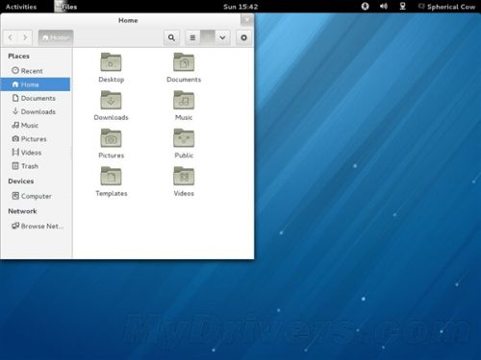Click the search magnifier button
The image size is (481, 360).
[x=171, y=37]
